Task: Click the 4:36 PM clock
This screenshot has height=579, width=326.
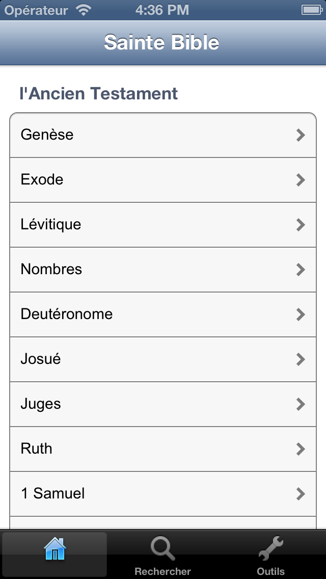Action: click(162, 10)
